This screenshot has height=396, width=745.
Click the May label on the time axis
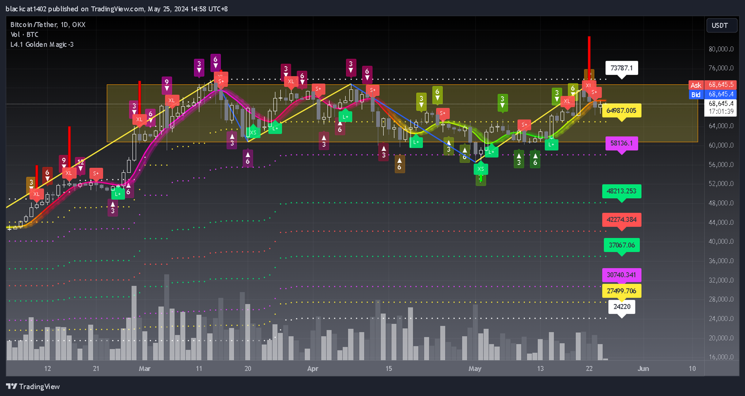point(475,369)
